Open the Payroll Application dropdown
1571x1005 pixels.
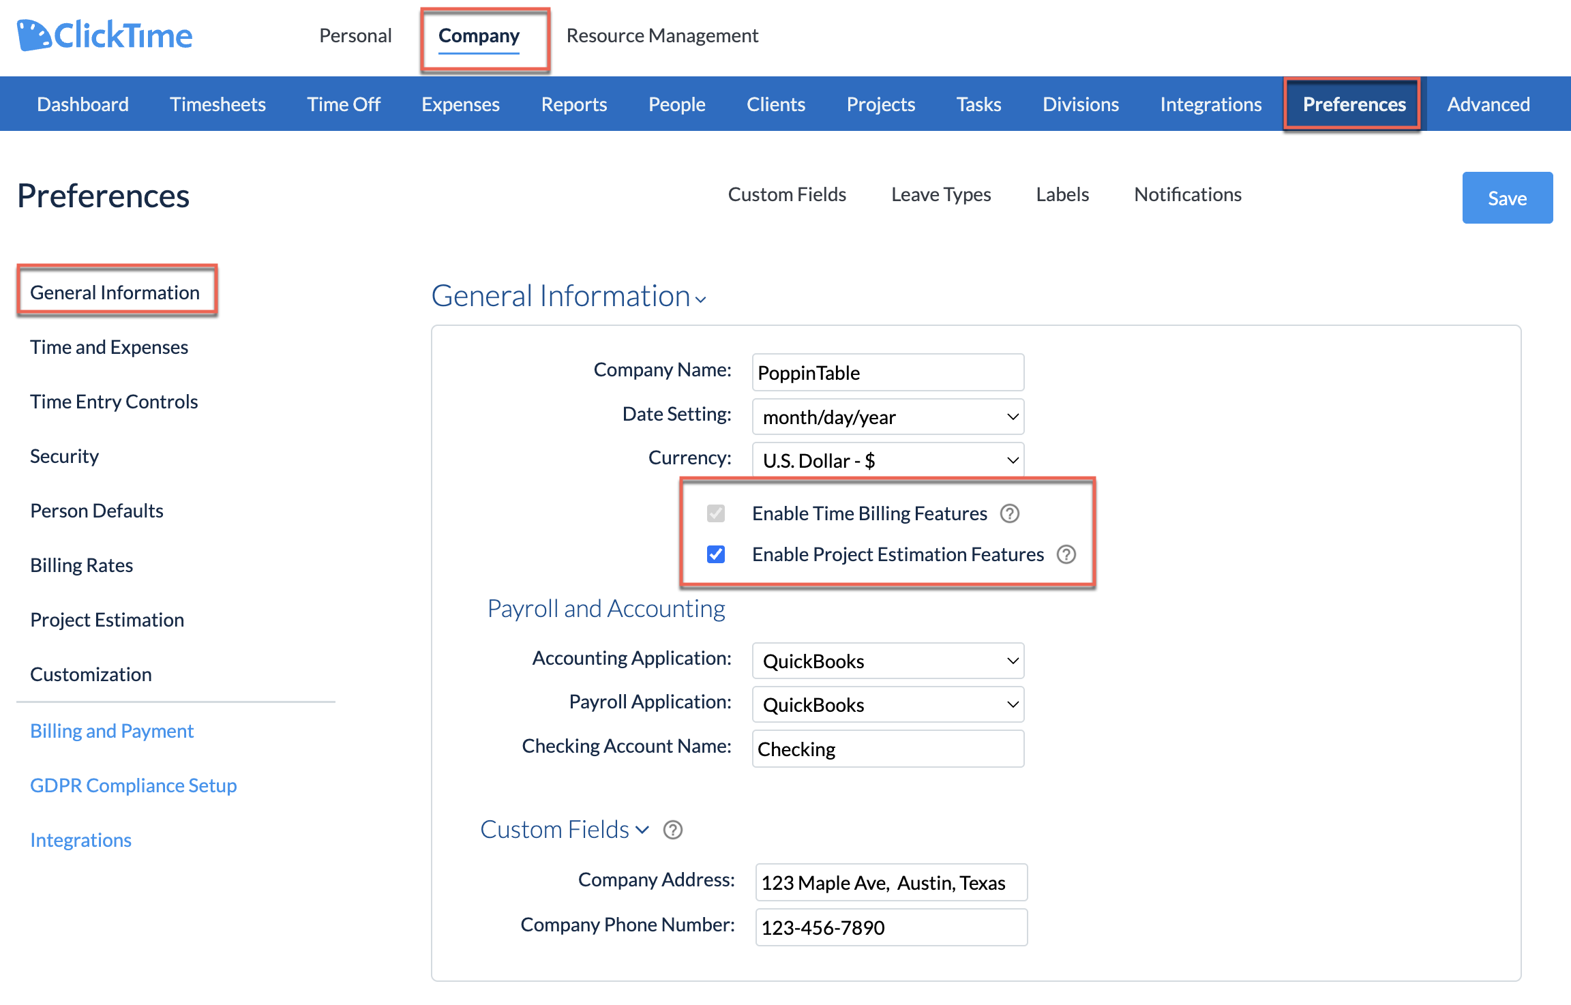point(888,704)
